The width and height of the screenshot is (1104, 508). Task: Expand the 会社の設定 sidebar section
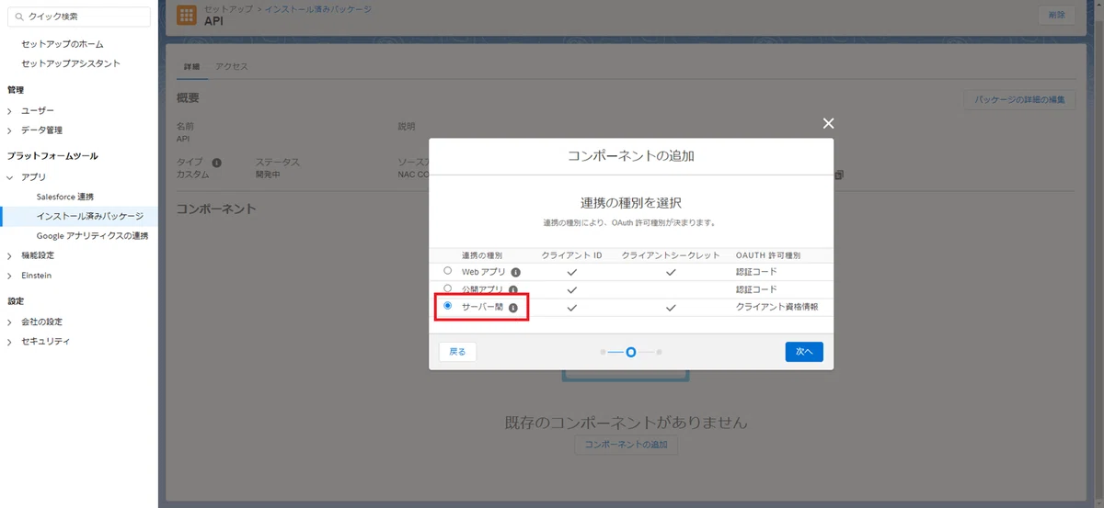click(x=10, y=322)
